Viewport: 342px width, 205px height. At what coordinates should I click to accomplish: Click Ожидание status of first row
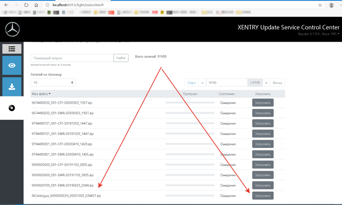click(228, 103)
